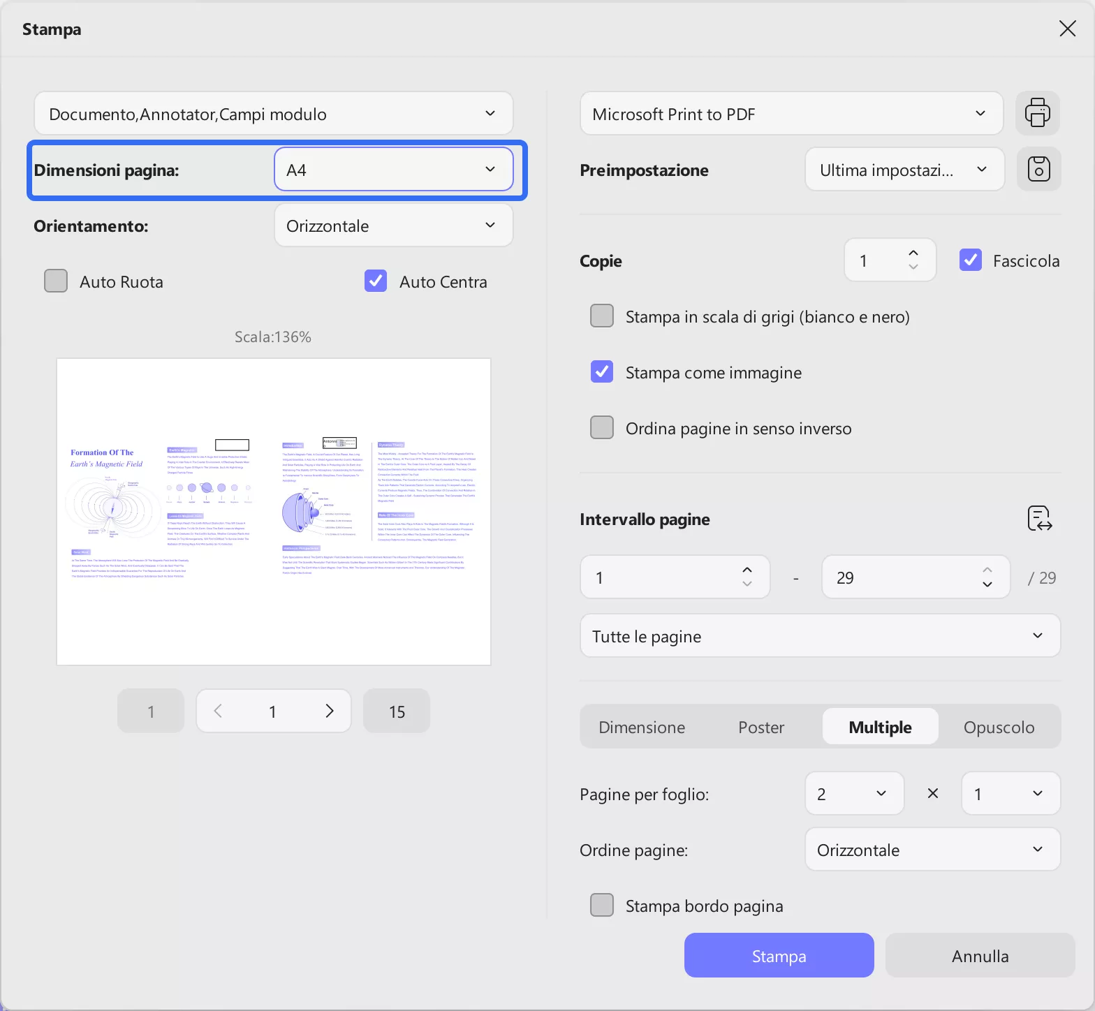Decrease the end page value 29

pyautogui.click(x=987, y=584)
